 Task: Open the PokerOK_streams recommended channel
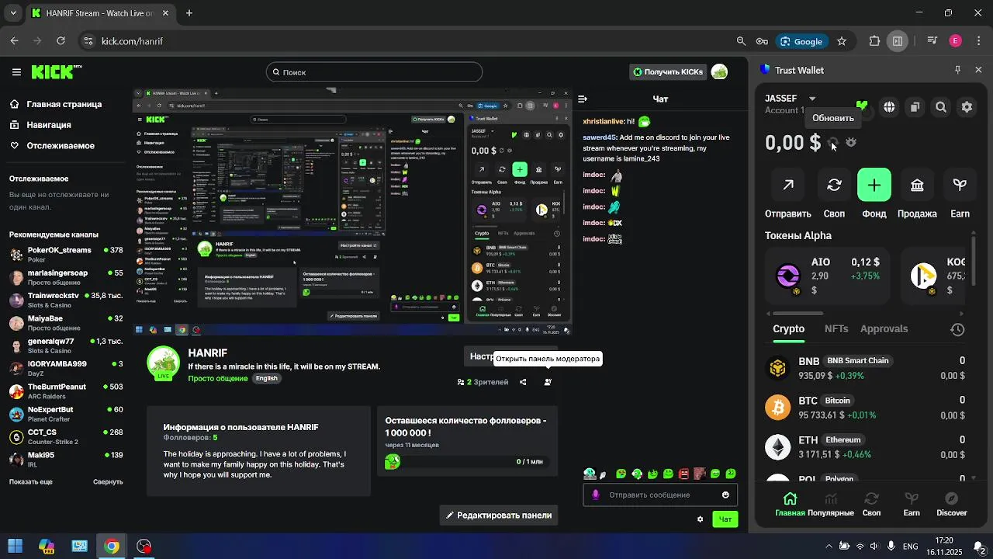pos(66,255)
